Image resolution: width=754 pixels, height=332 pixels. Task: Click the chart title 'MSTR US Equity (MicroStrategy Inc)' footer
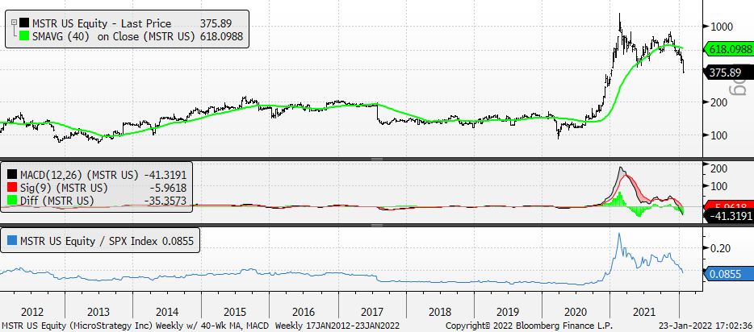coord(84,326)
